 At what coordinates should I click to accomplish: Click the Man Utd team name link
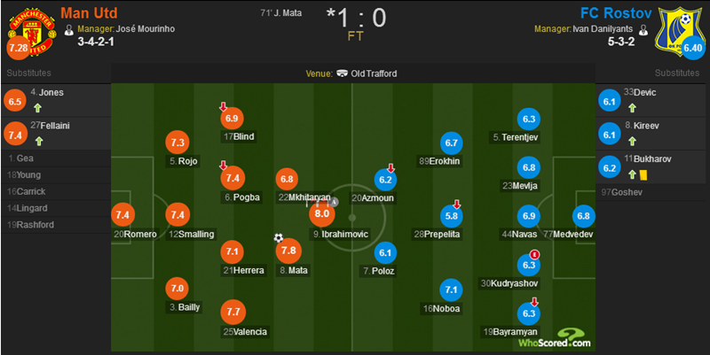(91, 12)
